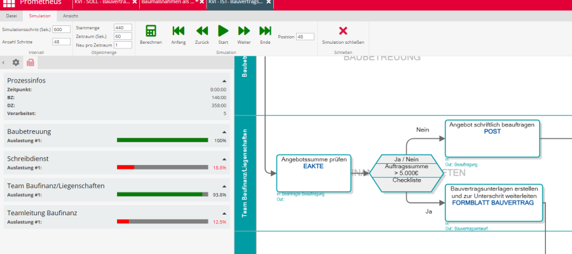This screenshot has width=572, height=254.
Task: Open the red calculator results panel tab
Action: click(x=31, y=63)
